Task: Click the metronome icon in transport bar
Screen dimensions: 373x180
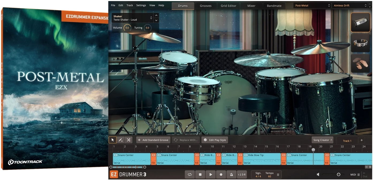Action: pyautogui.click(x=231, y=174)
